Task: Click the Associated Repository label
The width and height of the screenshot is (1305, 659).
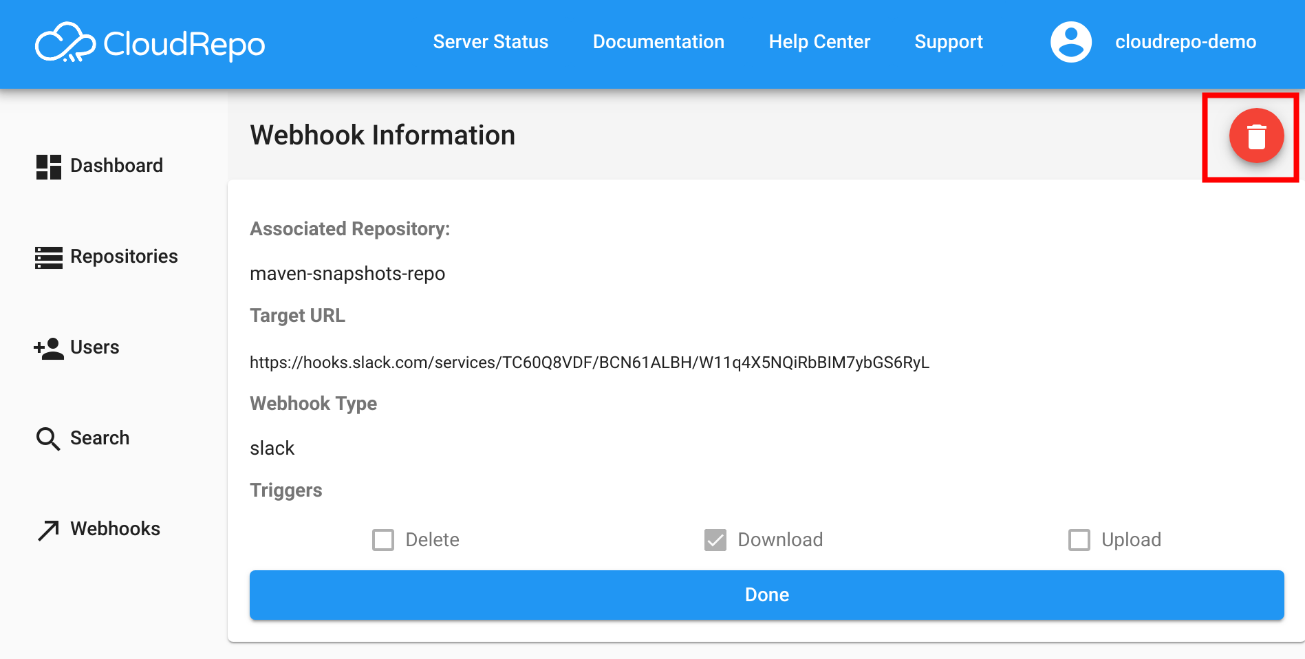Action: click(349, 229)
